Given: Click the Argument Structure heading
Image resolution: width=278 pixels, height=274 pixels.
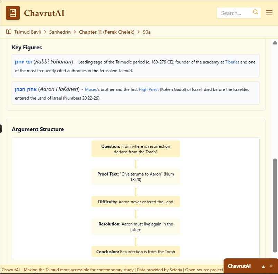Looking at the screenshot, I should click(38, 129).
